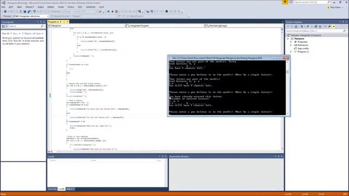This screenshot has width=349, height=196.
Task: Open the VIEW menu
Action: tap(20, 7)
